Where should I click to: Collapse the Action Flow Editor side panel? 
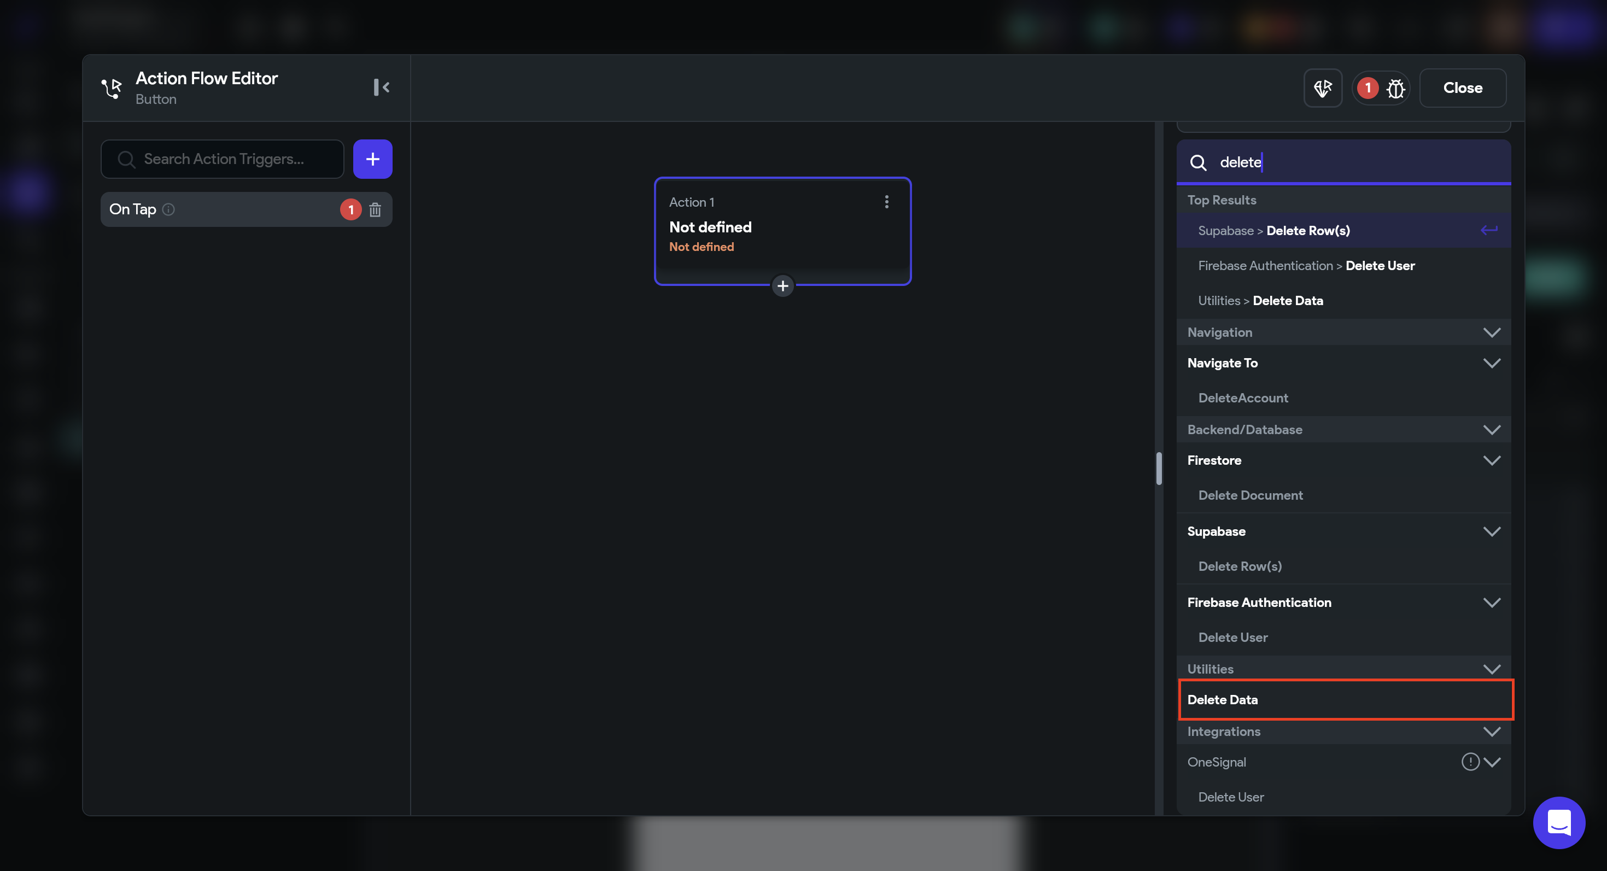(381, 87)
